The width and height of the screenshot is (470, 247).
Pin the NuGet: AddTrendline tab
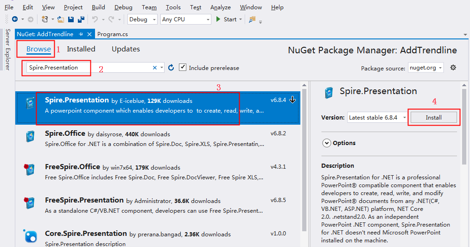[81, 34]
